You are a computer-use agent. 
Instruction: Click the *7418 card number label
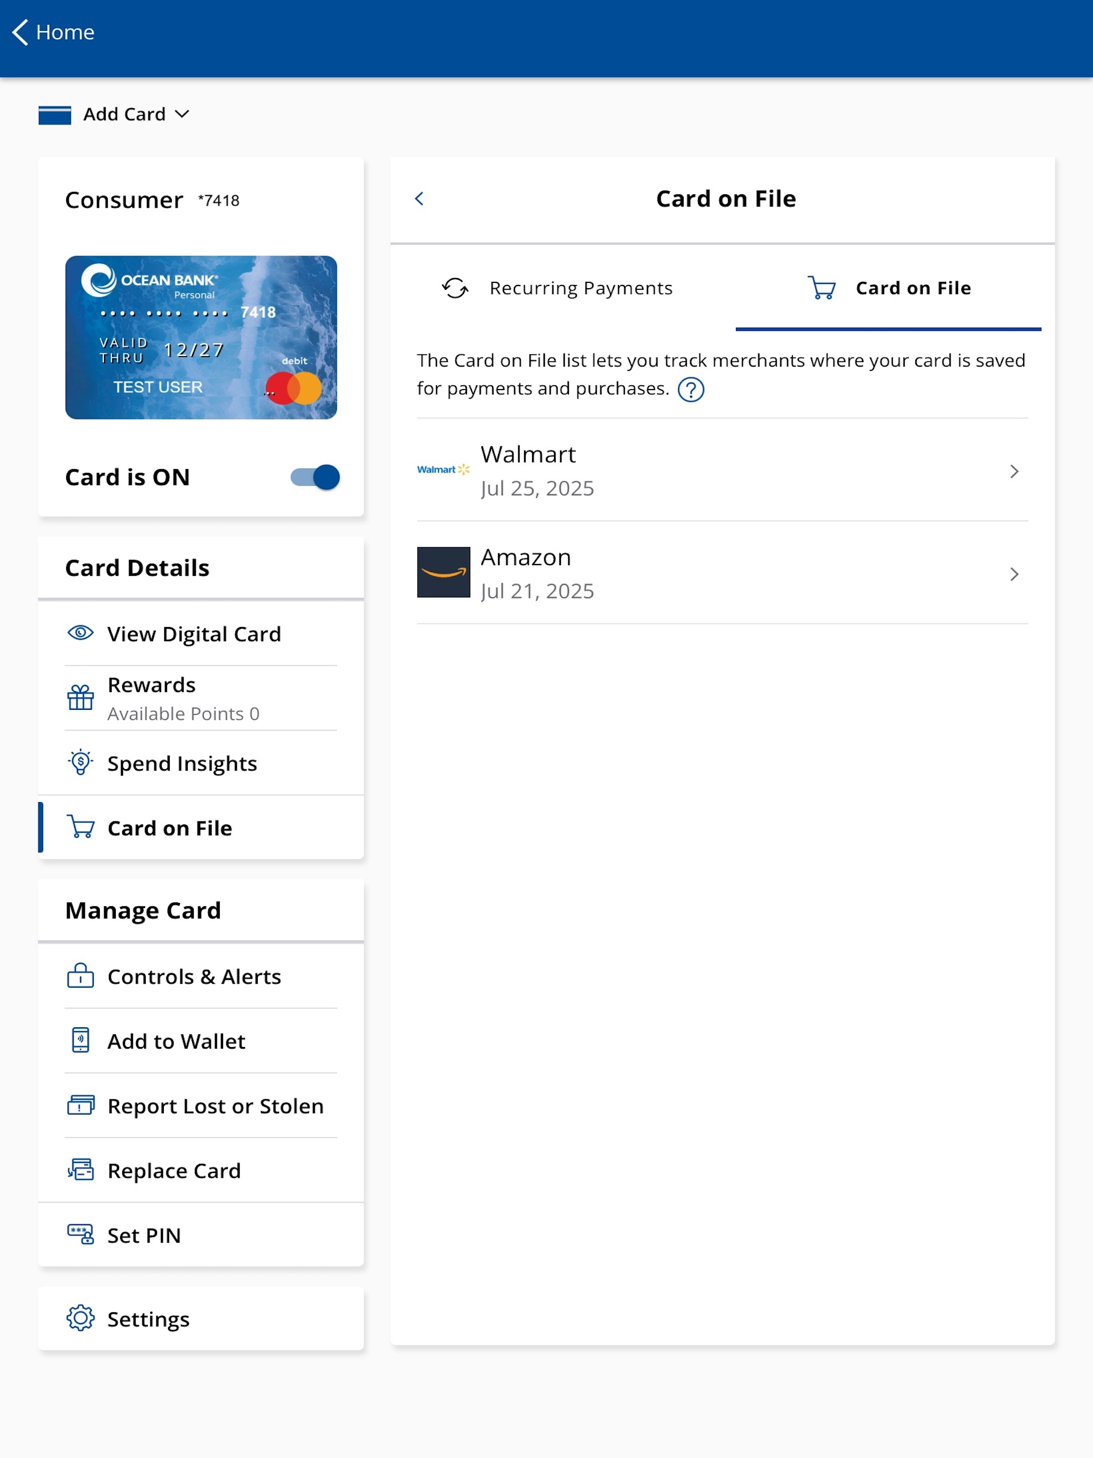[219, 200]
